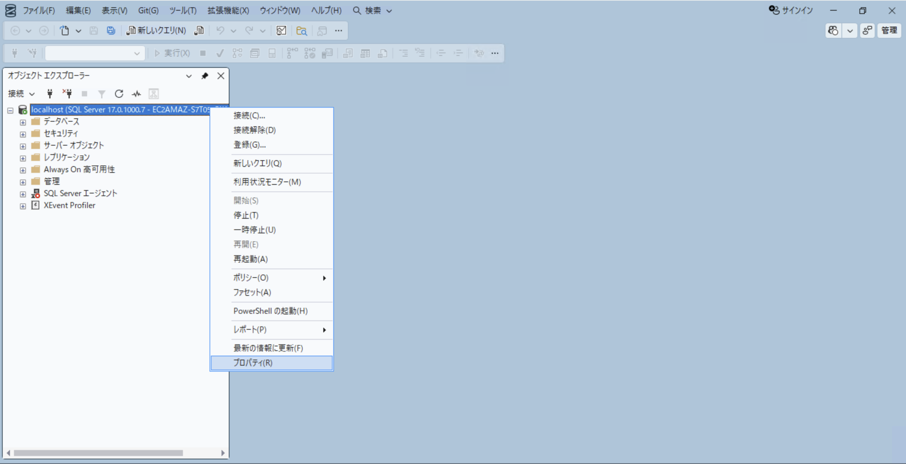Refresh the Object Explorer tree
The image size is (906, 464).
coord(119,93)
